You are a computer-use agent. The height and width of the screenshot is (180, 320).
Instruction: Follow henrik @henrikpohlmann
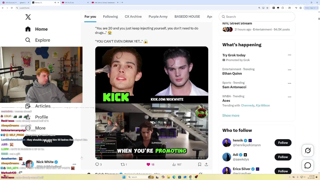point(283,142)
